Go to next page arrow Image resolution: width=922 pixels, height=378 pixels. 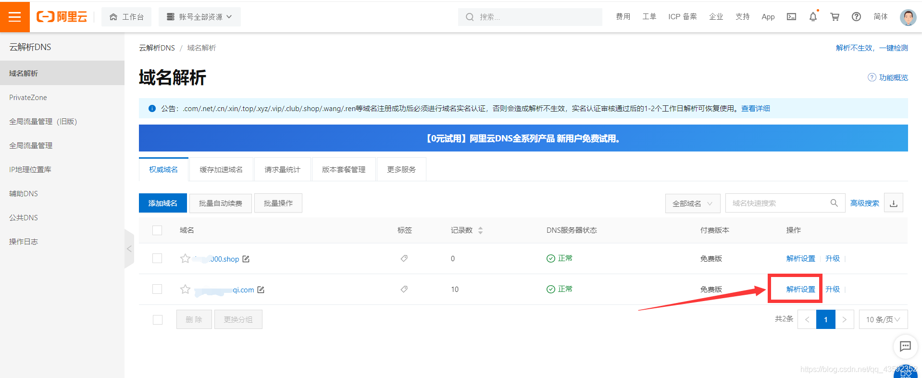pos(844,319)
